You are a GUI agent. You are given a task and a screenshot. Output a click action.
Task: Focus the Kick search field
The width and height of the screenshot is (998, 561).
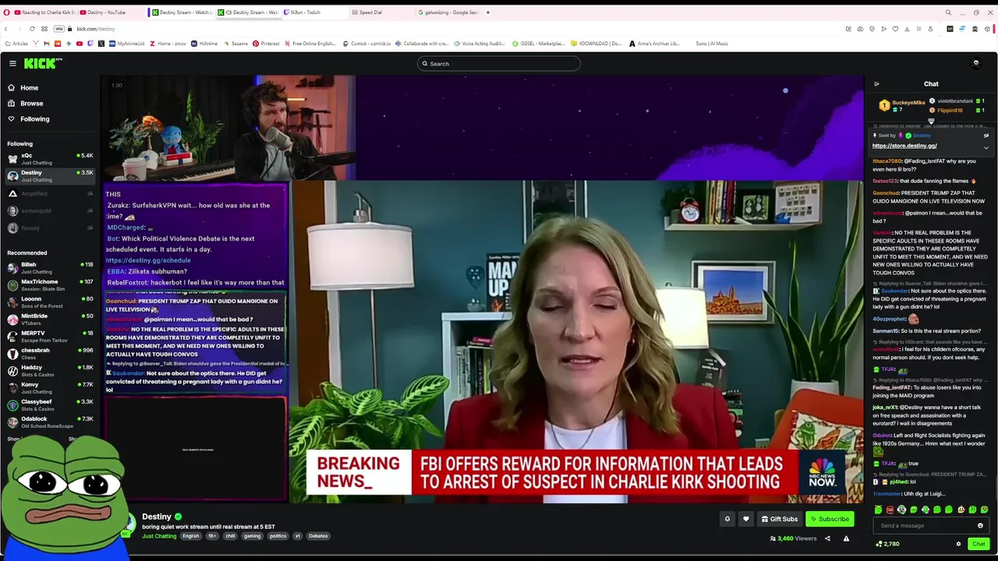[x=499, y=64]
